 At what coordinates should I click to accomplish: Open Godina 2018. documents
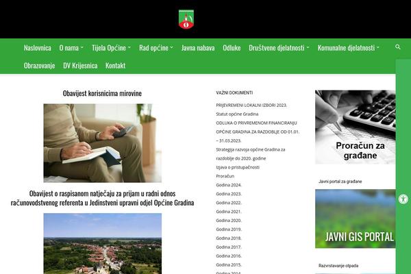[x=229, y=238]
